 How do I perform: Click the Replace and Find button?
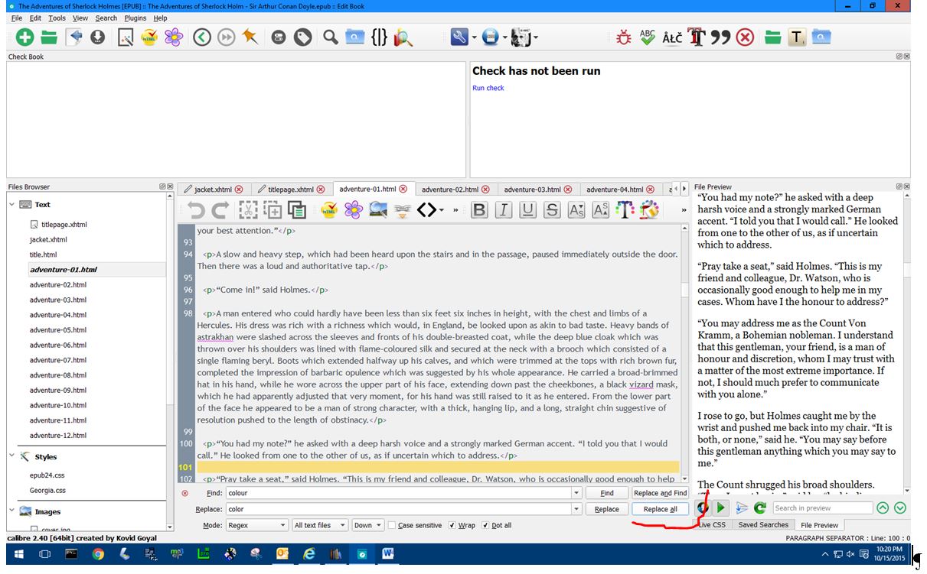(660, 493)
